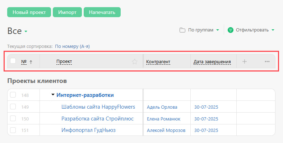
Task: Click the 30-07-2025 date in HappyFlowers row
Action: tap(206, 107)
